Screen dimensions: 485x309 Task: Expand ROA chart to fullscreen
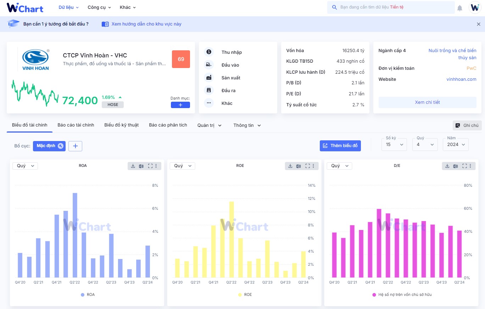point(150,166)
